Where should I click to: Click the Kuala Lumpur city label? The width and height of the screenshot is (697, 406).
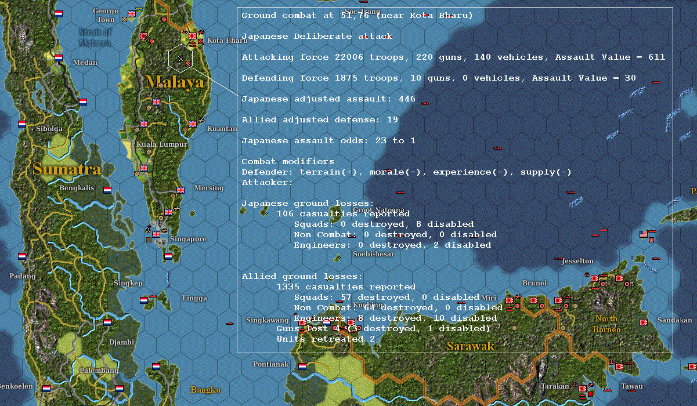(x=162, y=144)
